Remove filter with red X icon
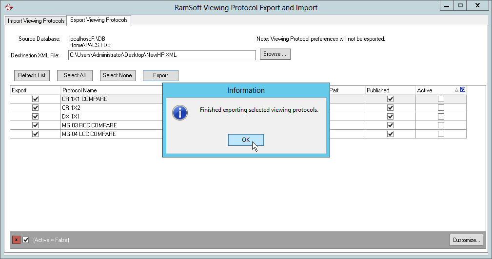This screenshot has width=492, height=259. [x=17, y=240]
